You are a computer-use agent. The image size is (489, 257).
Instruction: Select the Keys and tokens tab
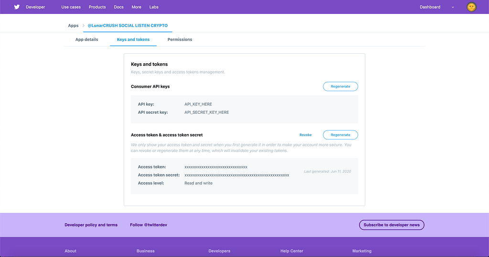tap(133, 40)
